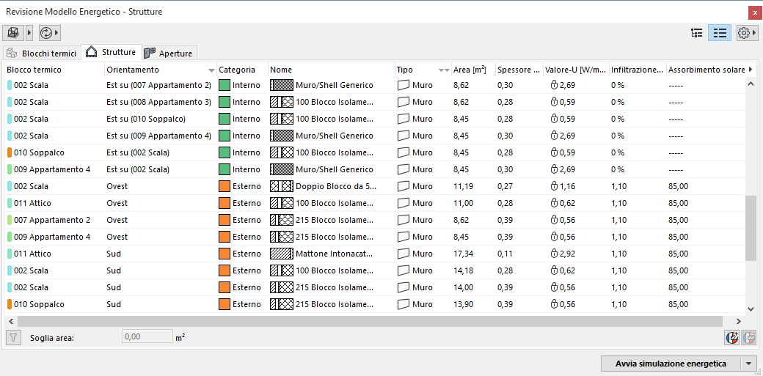Click the Spessore column header
The height and width of the screenshot is (376, 763).
[x=519, y=70]
